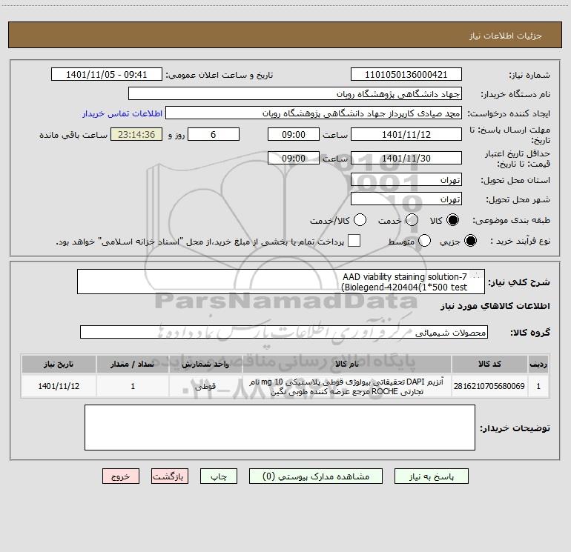Open مشاهده مدارک پیوستی (0) button
Image resolution: width=571 pixels, height=552 pixels.
[x=316, y=476]
